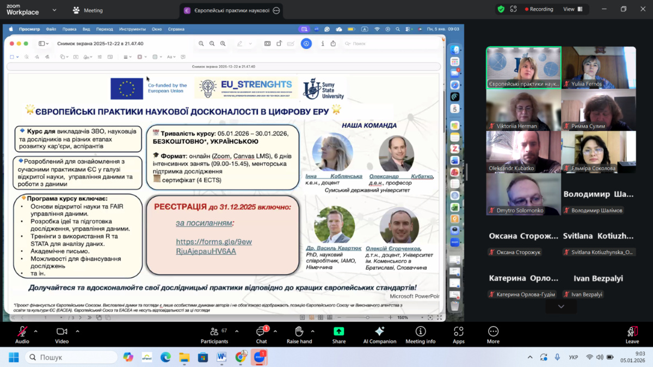Viewport: 653px width, 367px height.
Task: Switch to the Meeting tab
Action: [x=88, y=10]
